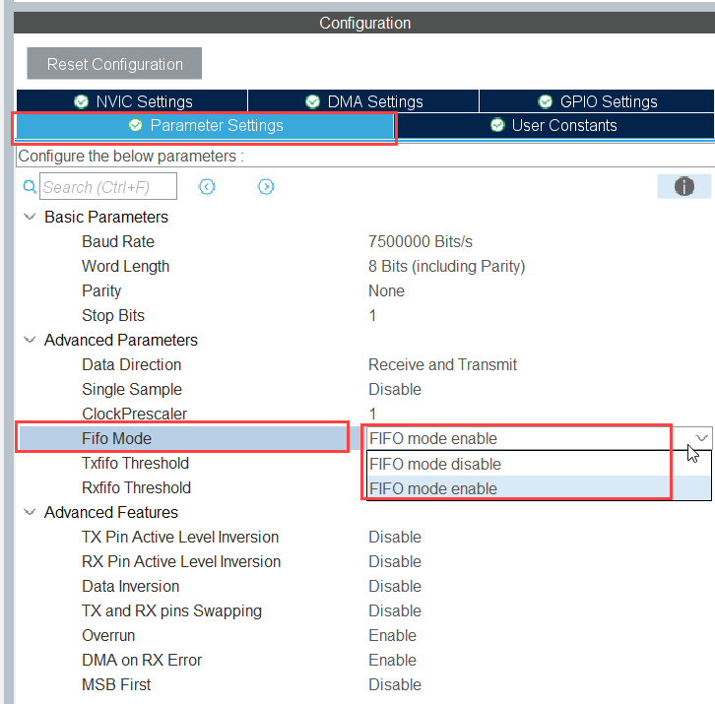Collapse the Advanced Features section

[30, 512]
